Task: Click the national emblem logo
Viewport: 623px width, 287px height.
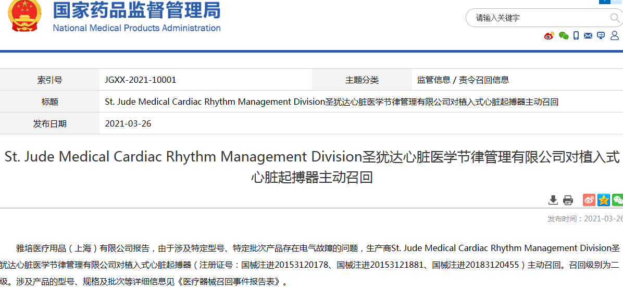Action: click(24, 16)
